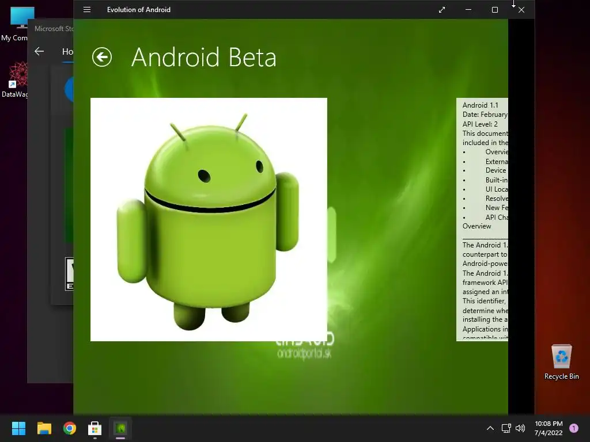Select the Evolution of Android taskbar icon
The image size is (590, 442).
click(120, 428)
